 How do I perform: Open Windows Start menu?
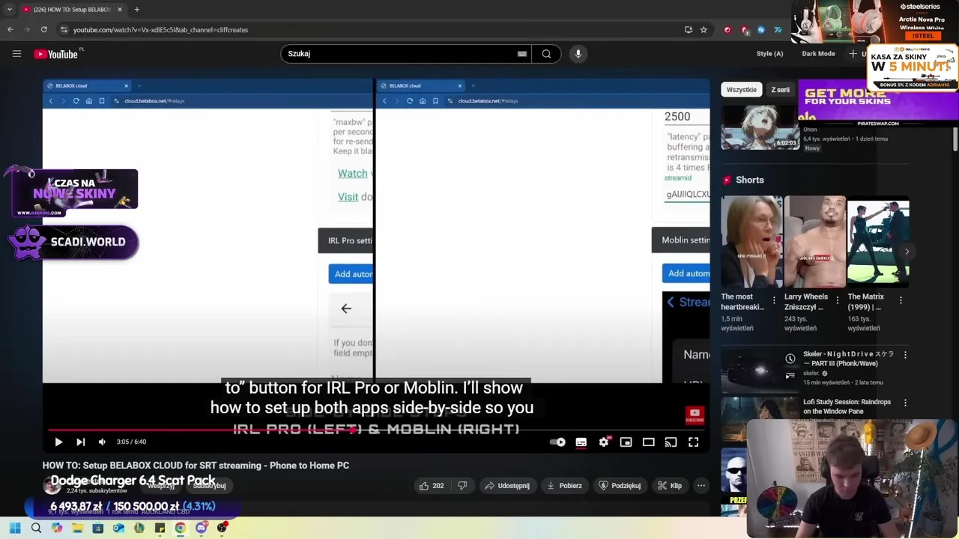(15, 528)
